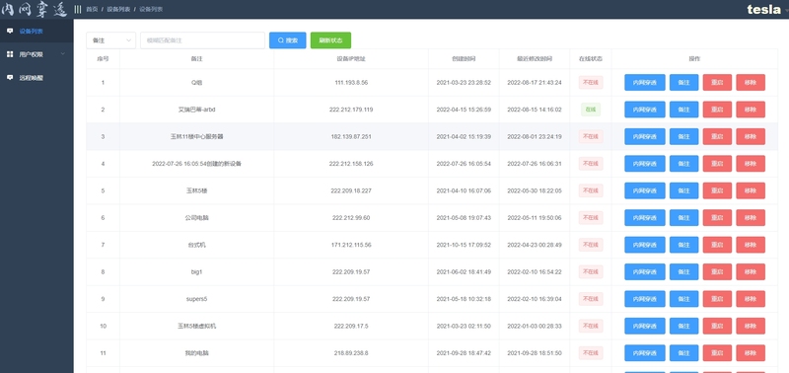The width and height of the screenshot is (789, 373).
Task: Select the IP cell 171.212.115.56
Action: pyautogui.click(x=351, y=245)
